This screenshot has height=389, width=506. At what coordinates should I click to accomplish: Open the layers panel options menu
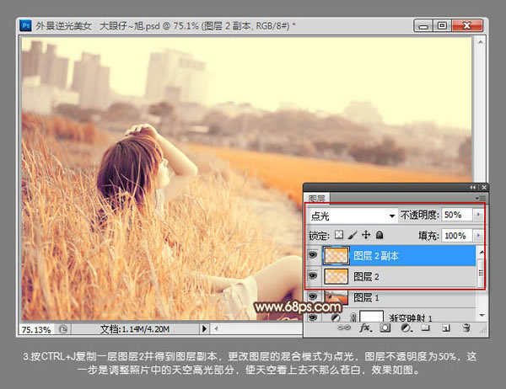click(x=481, y=199)
